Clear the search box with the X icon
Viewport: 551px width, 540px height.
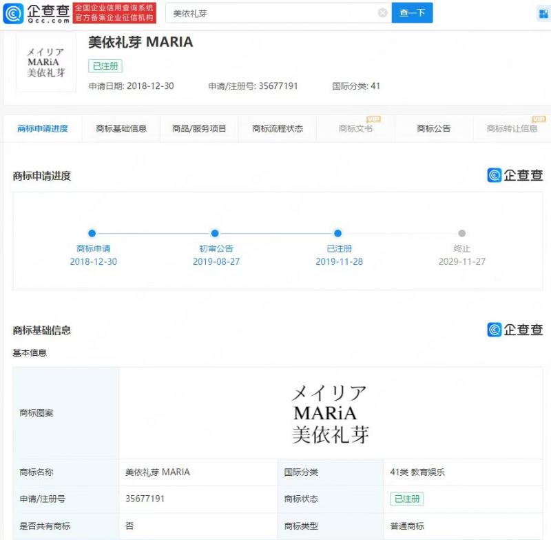(382, 13)
